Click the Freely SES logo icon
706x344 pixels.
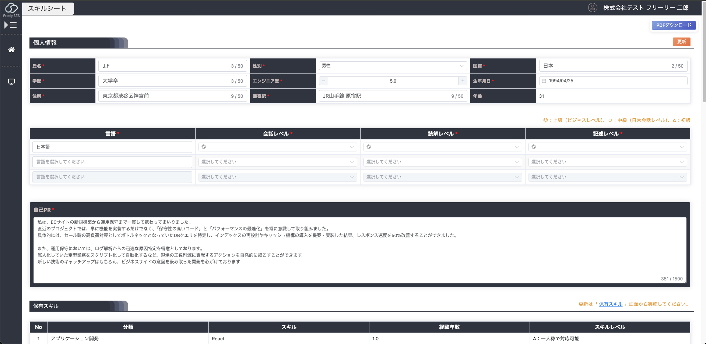pos(11,8)
